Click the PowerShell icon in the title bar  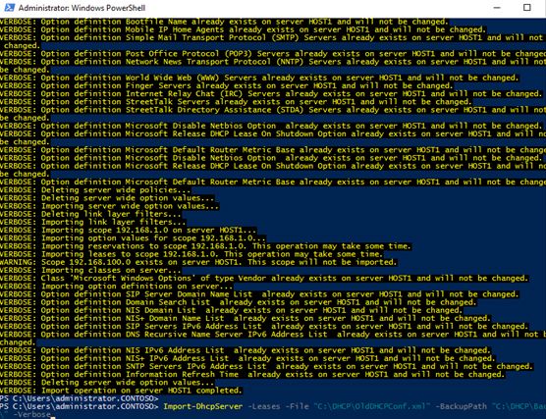[10, 7]
